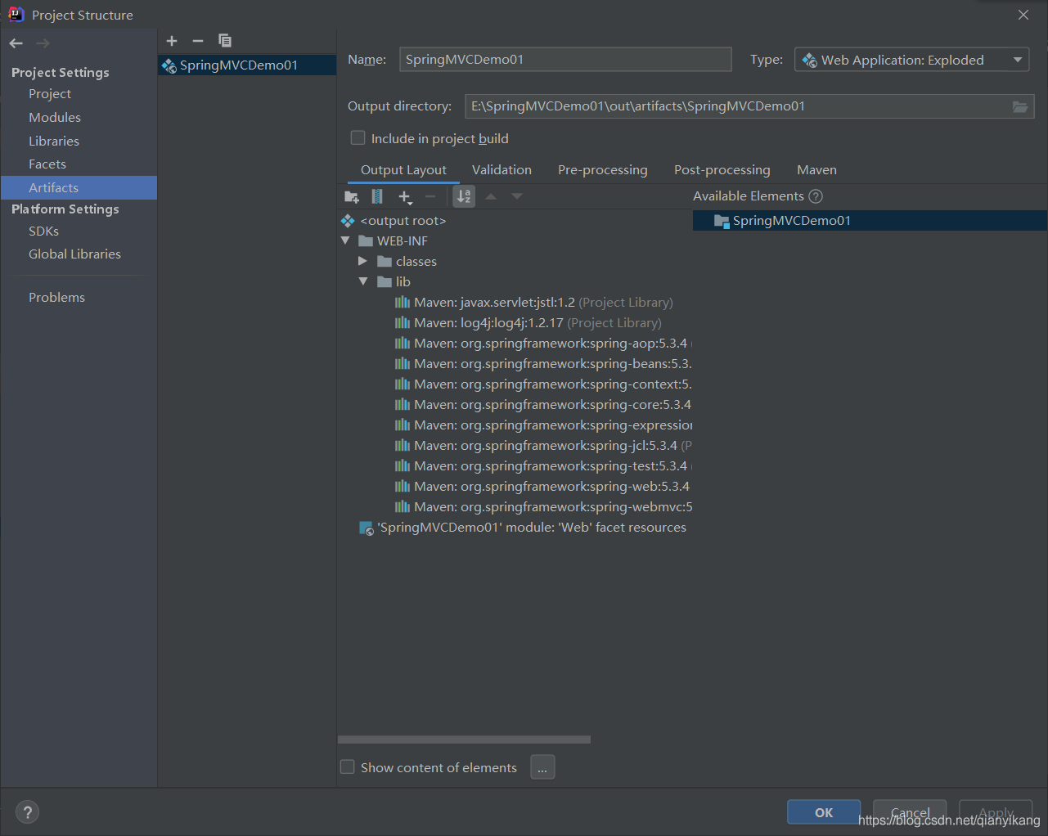Select the jstl:1.2 library entry
Image resolution: width=1048 pixels, height=836 pixels.
click(x=534, y=303)
